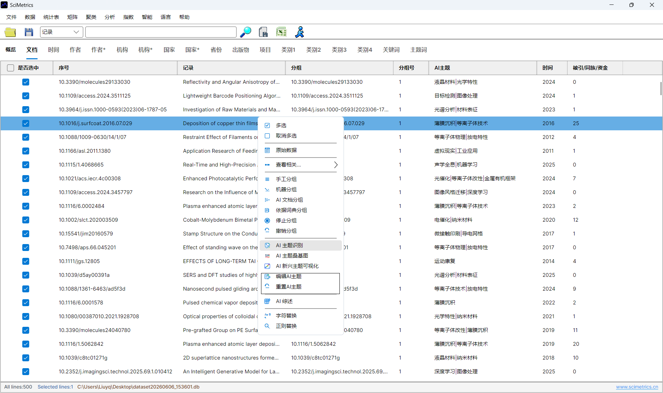Click the 重置AI主题 reset icon
The width and height of the screenshot is (663, 393).
[267, 287]
